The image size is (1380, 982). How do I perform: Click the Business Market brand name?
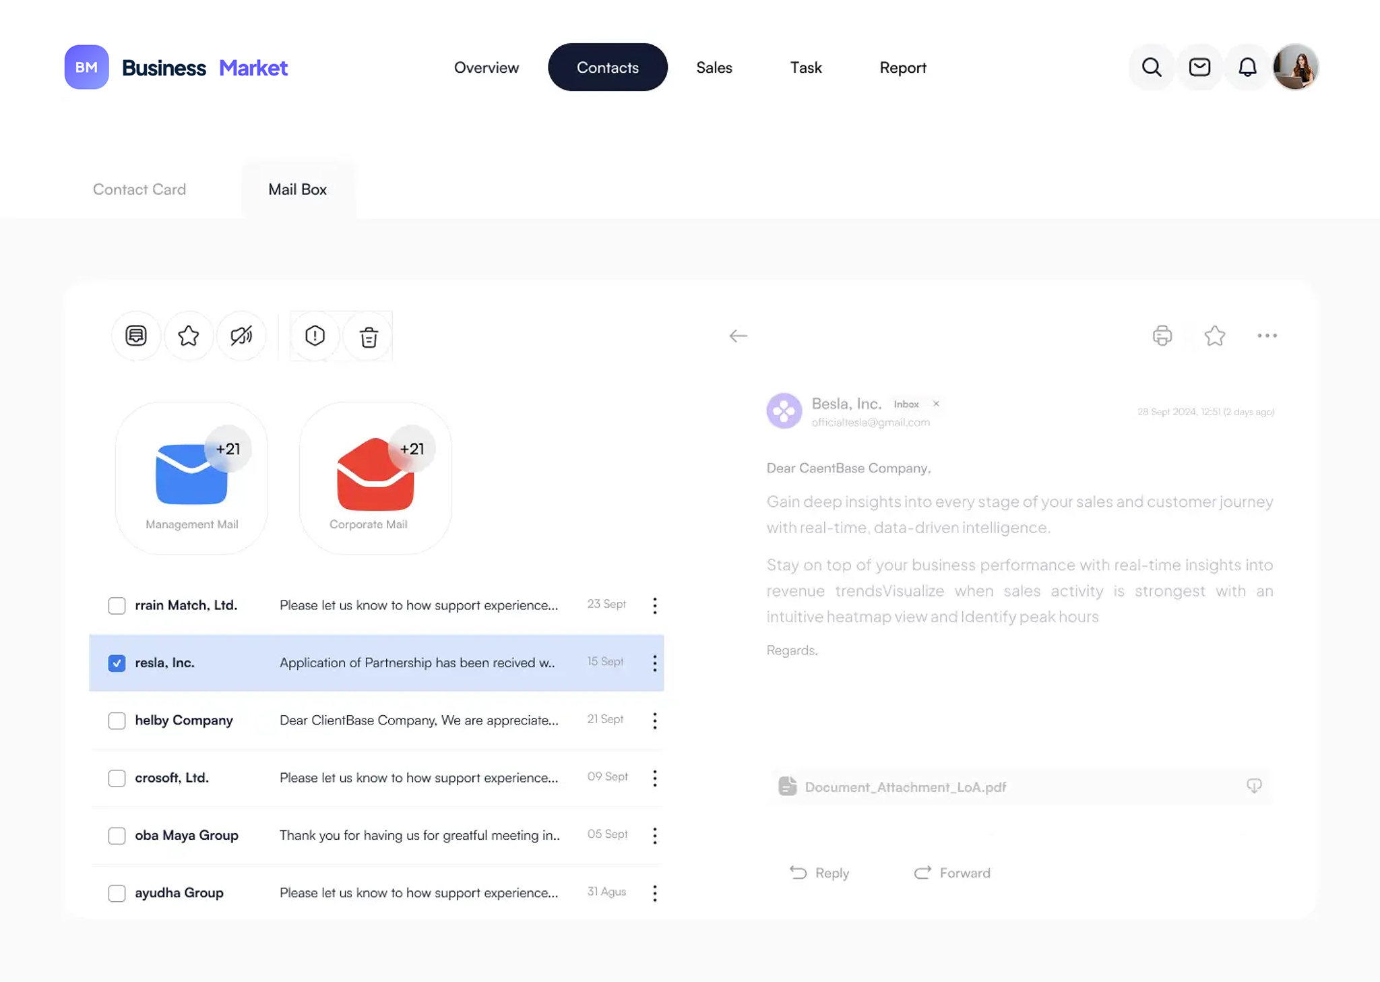point(205,67)
